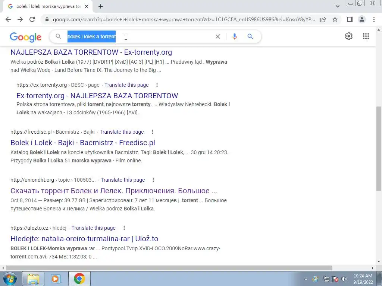Screen dimensions: 382x286
Task: Go to Google homepage via logo
Action: tap(26, 37)
